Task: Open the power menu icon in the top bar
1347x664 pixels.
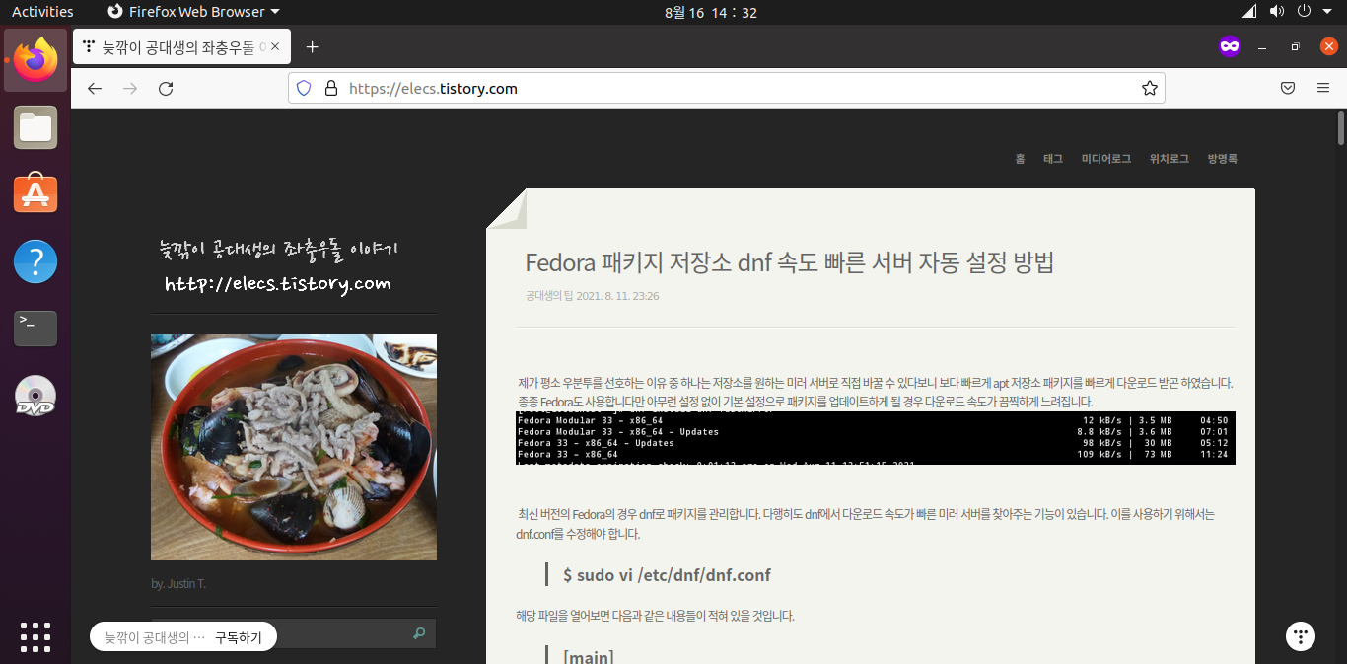Action: coord(1304,12)
